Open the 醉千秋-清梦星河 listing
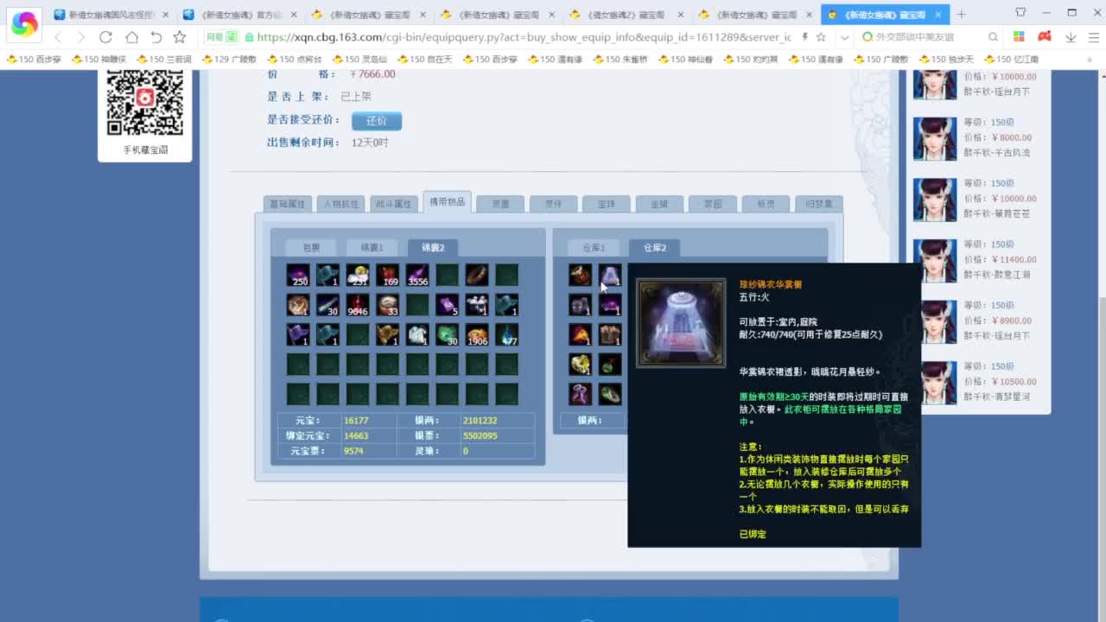Screen dimensions: 1106x622 (997, 397)
